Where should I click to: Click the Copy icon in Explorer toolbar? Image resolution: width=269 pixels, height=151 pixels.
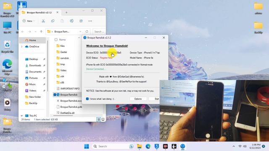click(x=53, y=21)
